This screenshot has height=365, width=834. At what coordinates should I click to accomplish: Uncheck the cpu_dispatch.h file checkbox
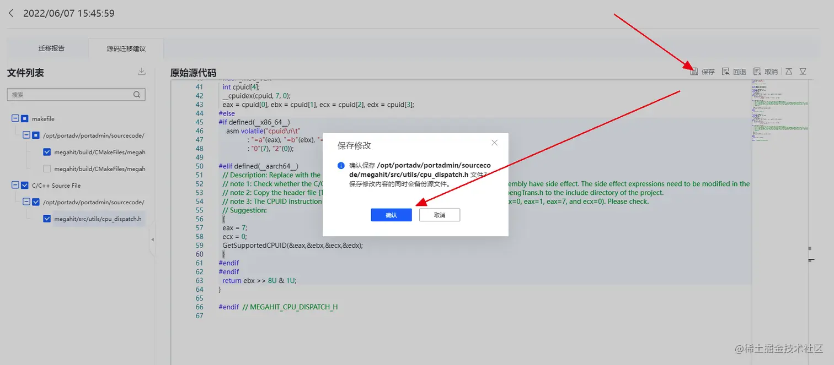(47, 219)
